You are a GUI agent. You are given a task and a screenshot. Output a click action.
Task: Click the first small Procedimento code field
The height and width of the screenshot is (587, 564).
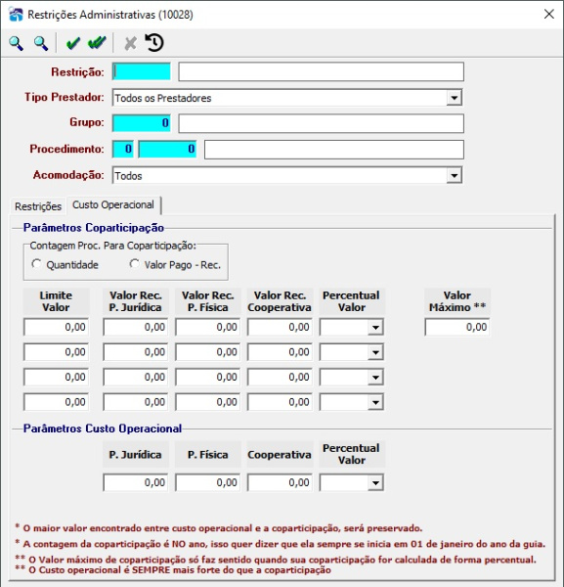click(123, 149)
